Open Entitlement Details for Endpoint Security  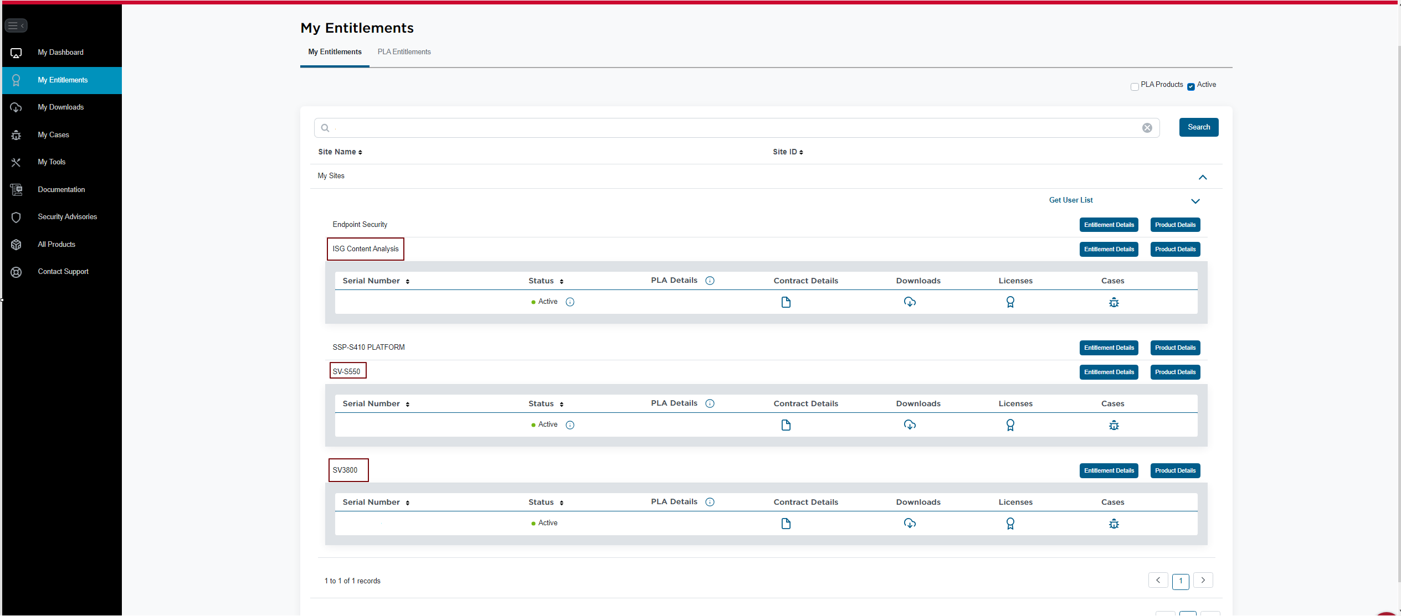pyautogui.click(x=1109, y=225)
